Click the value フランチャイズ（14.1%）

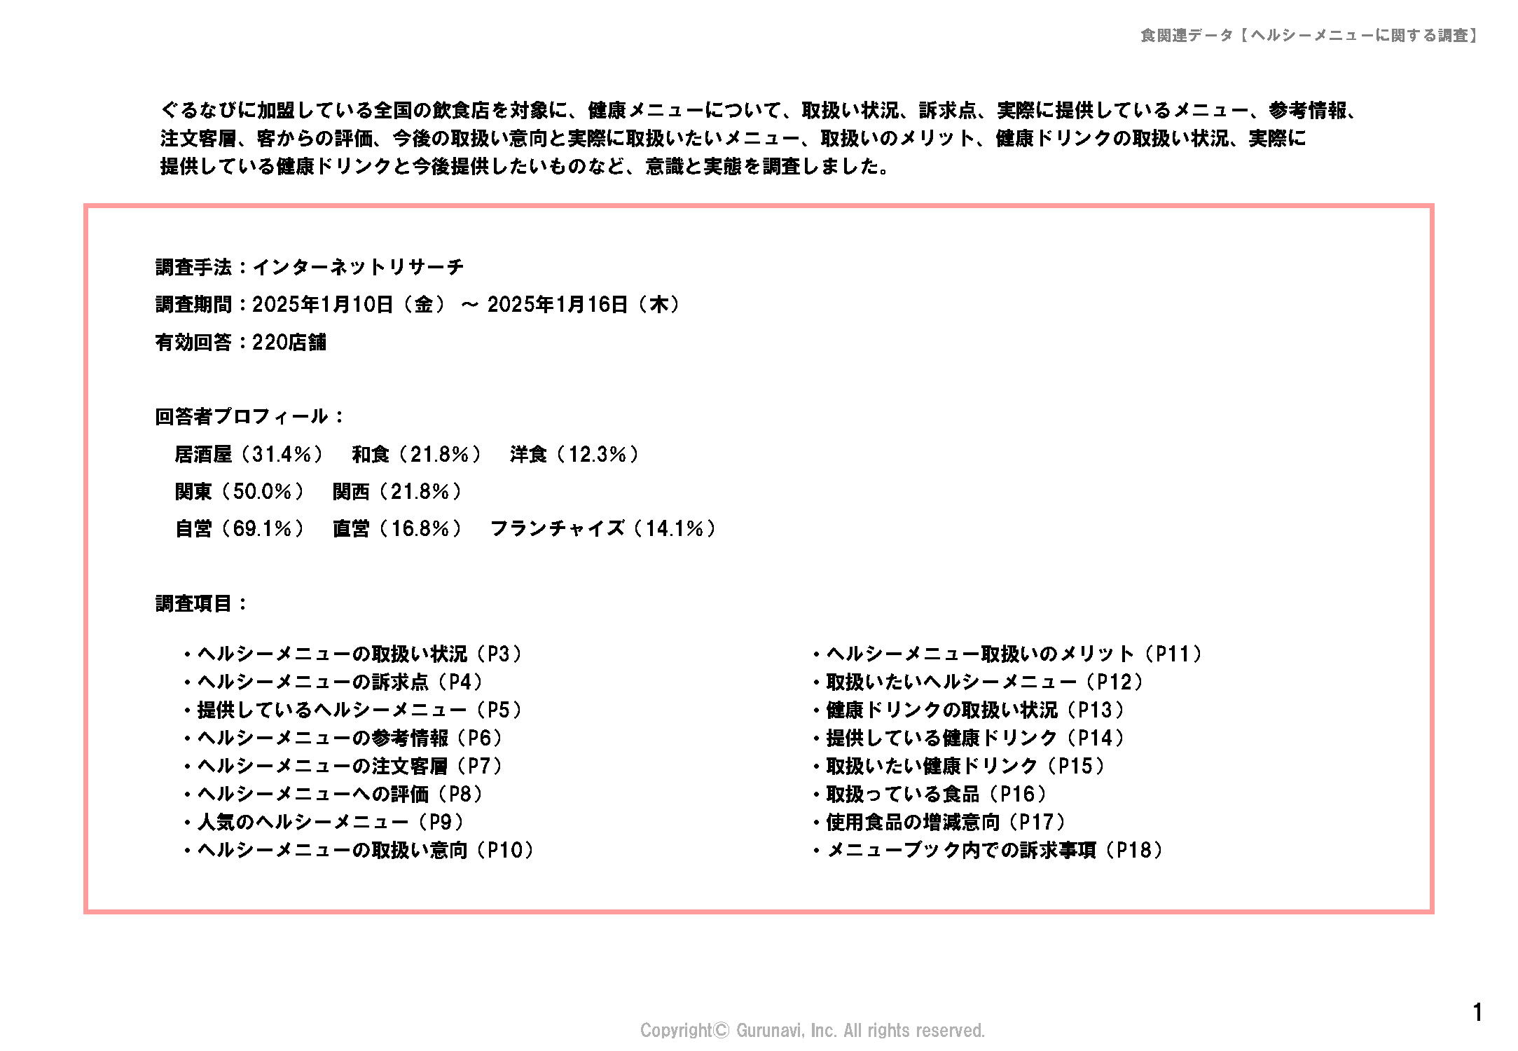603,529
